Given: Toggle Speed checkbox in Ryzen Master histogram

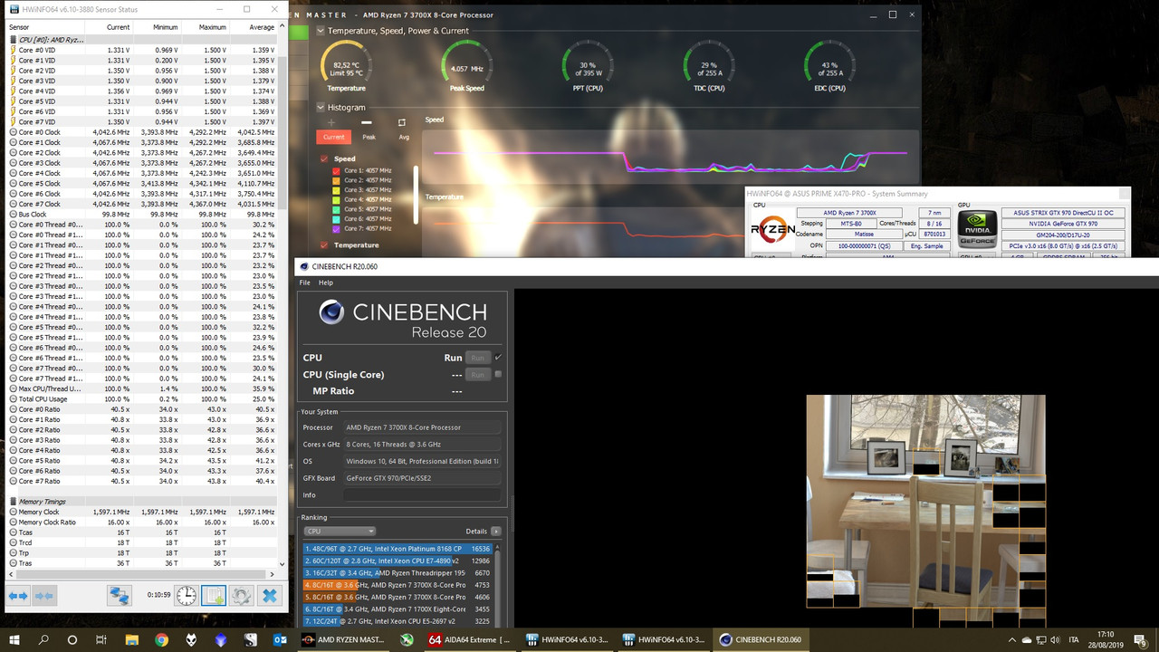Looking at the screenshot, I should [x=324, y=158].
